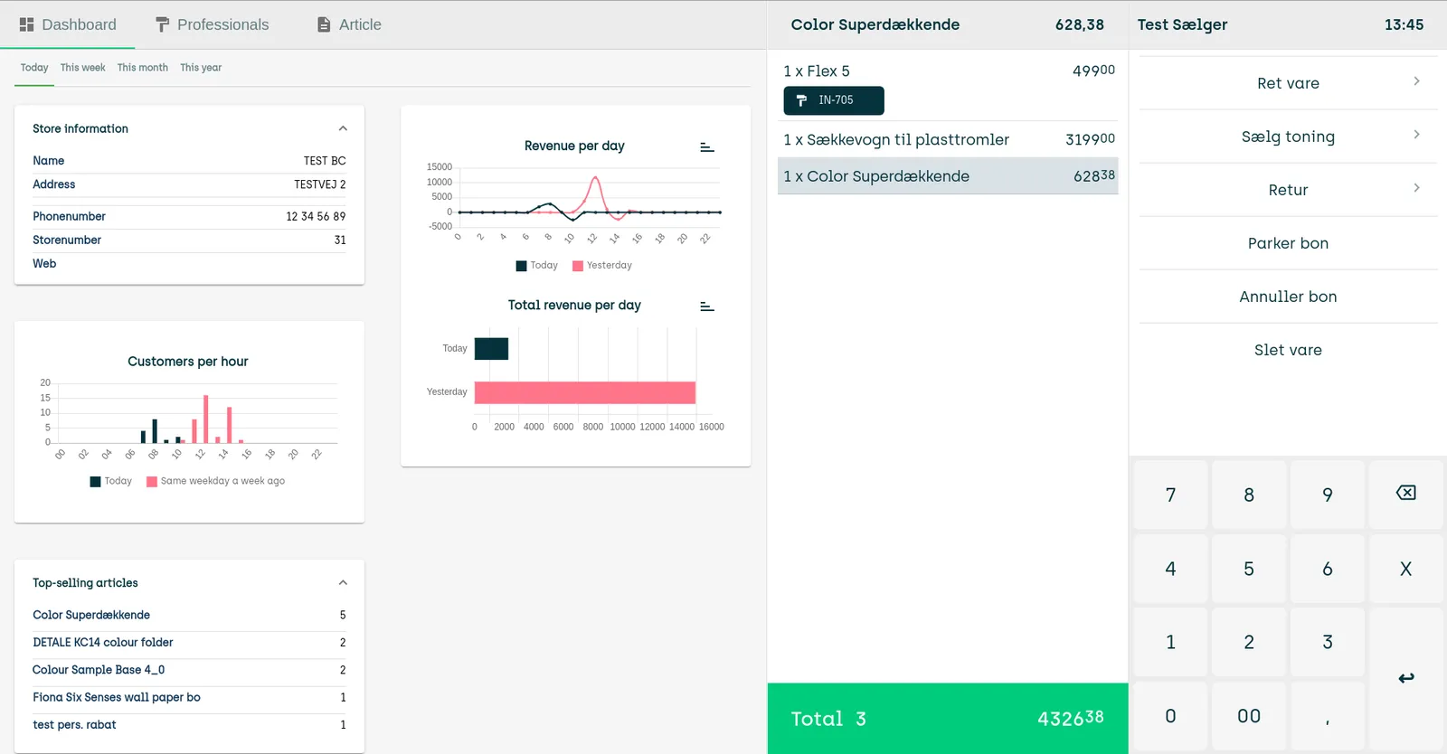
Task: Click the Color Superdækkende header title
Action: pyautogui.click(x=875, y=24)
